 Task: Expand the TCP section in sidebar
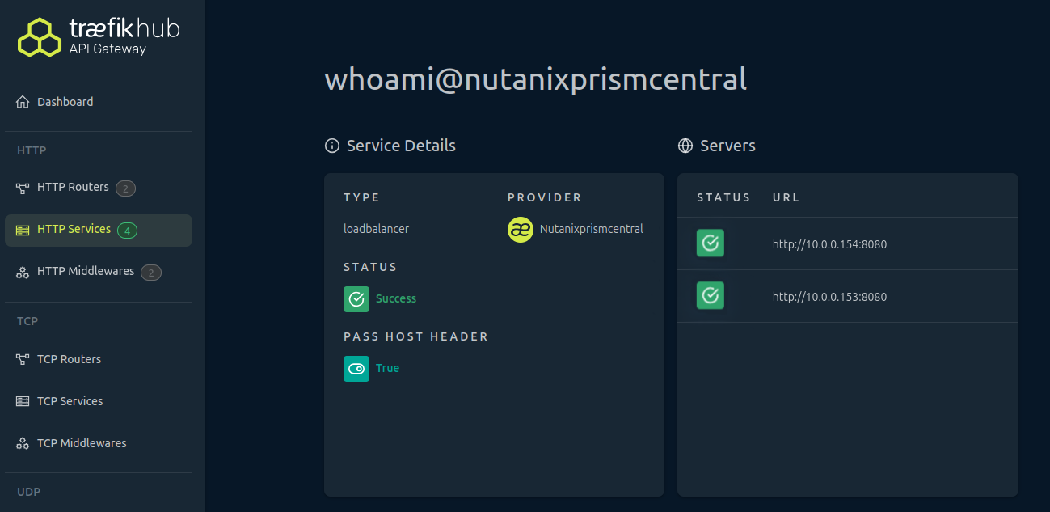[27, 321]
